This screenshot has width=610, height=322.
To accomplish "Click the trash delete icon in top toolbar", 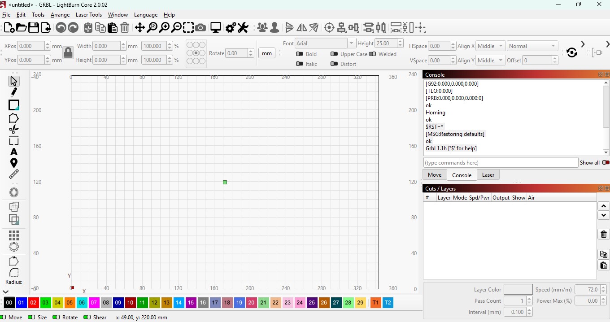I will (x=125, y=28).
